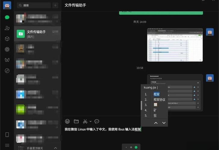
Task: Click the 10:58 timestamp
Action: [x=140, y=68]
